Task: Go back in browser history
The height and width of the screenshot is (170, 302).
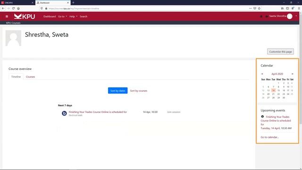Action: 3,8
